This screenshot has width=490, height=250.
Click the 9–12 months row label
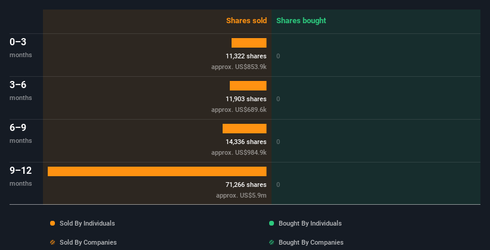pyautogui.click(x=21, y=176)
